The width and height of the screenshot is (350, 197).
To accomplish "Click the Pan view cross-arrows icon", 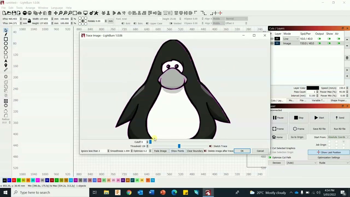I will coord(56,13).
